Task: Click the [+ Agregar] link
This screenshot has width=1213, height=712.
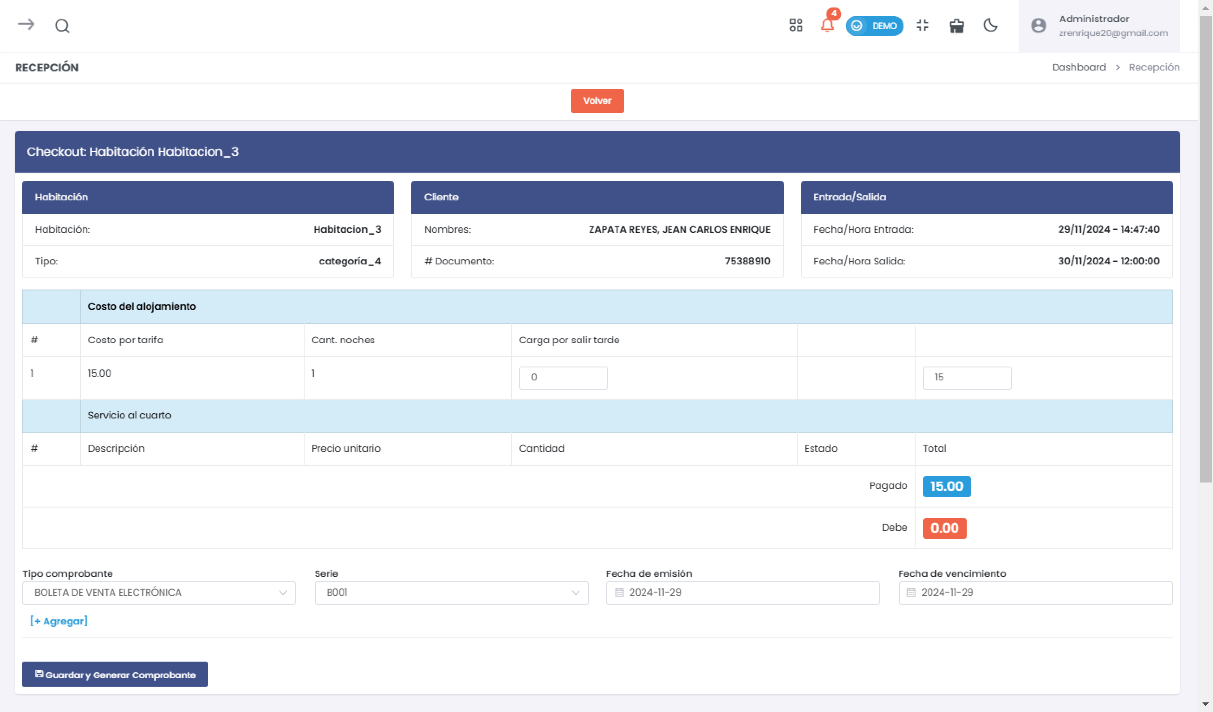Action: [x=59, y=620]
